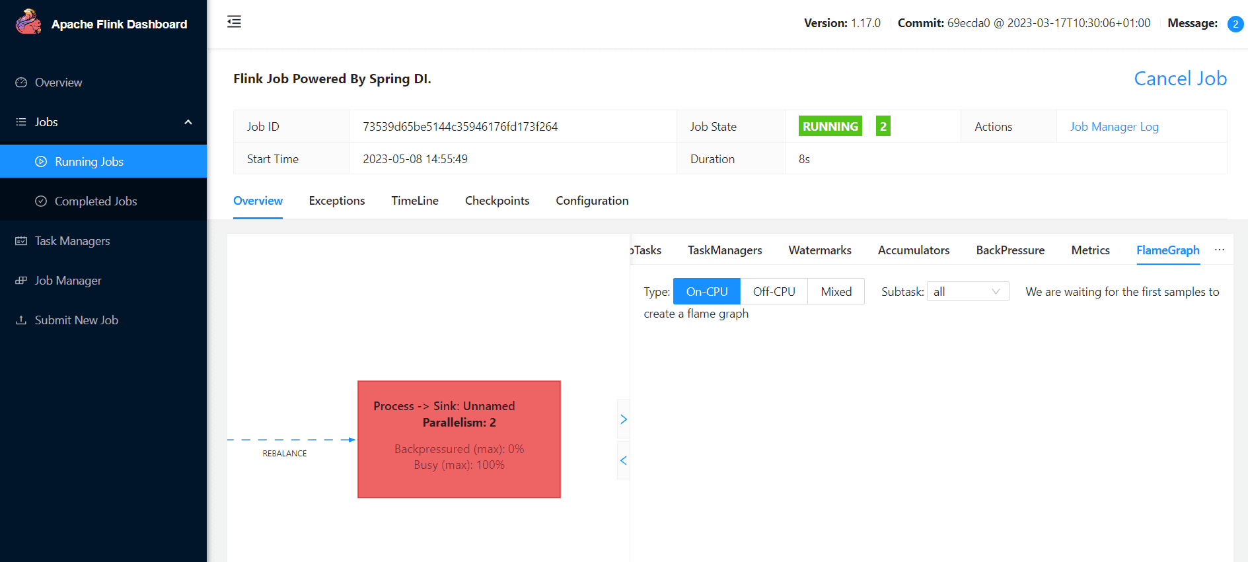The image size is (1248, 562).
Task: Open Overview in the sidebar
Action: [x=103, y=83]
